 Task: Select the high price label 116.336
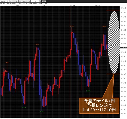click(x=104, y=26)
